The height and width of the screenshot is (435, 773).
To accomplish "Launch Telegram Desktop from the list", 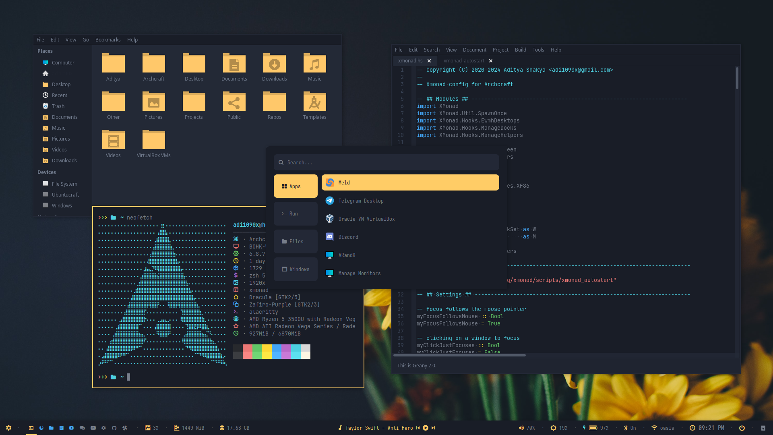I will click(361, 201).
